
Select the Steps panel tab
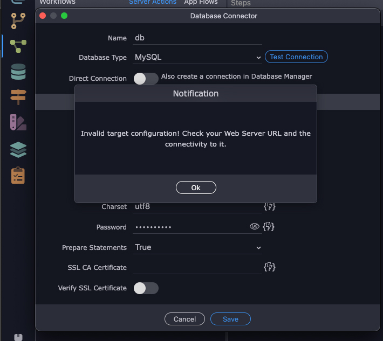click(x=241, y=3)
